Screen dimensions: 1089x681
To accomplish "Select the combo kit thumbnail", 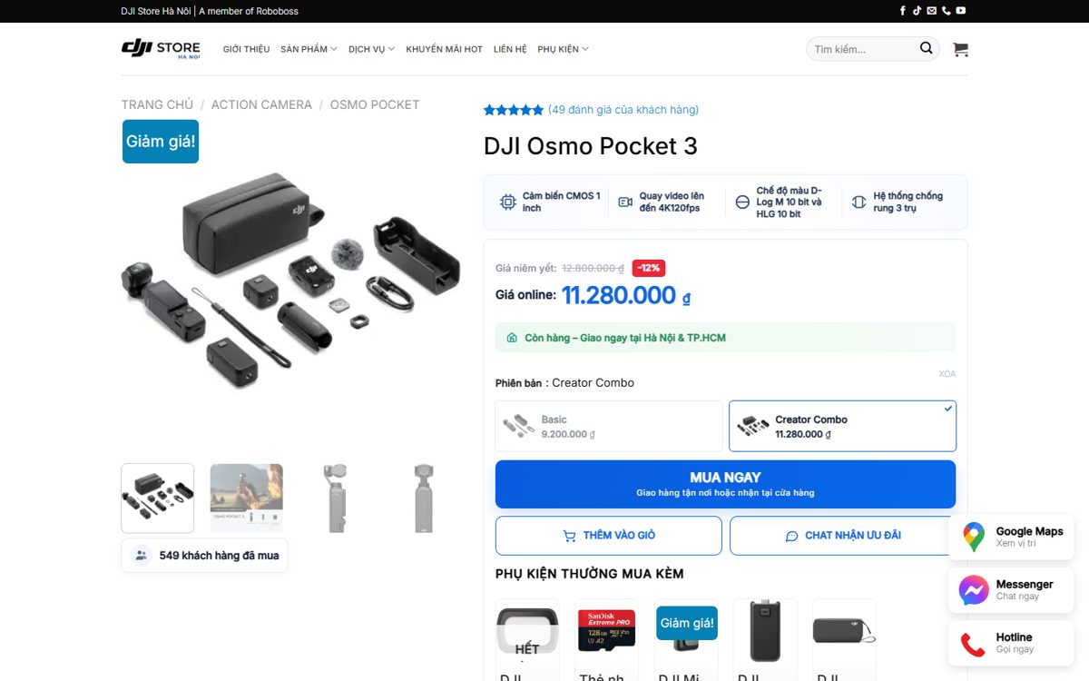I will point(158,498).
